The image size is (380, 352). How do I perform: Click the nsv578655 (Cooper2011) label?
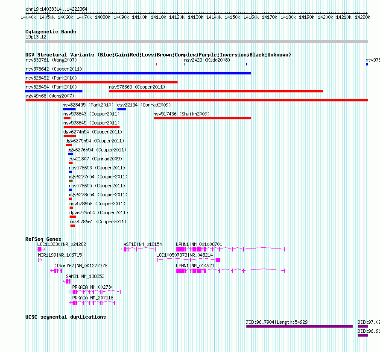click(97, 186)
